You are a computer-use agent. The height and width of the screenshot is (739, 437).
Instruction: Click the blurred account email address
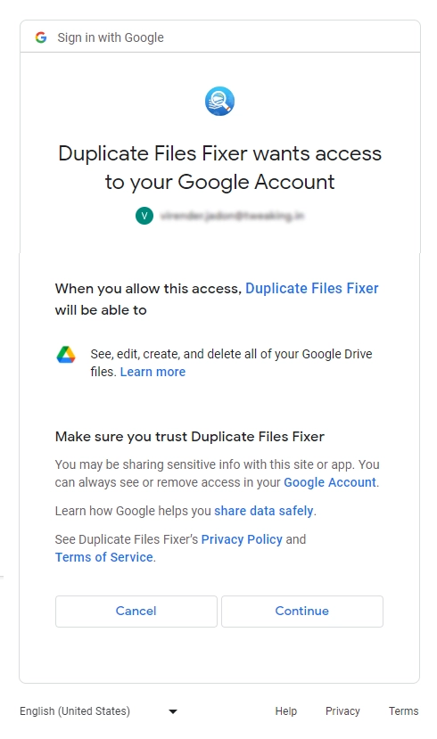232,216
